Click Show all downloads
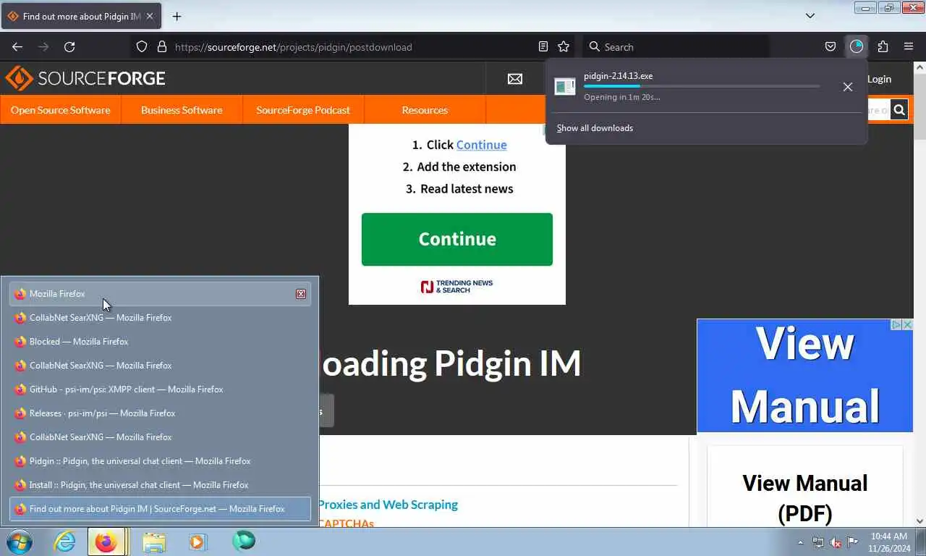This screenshot has width=926, height=556. point(595,128)
